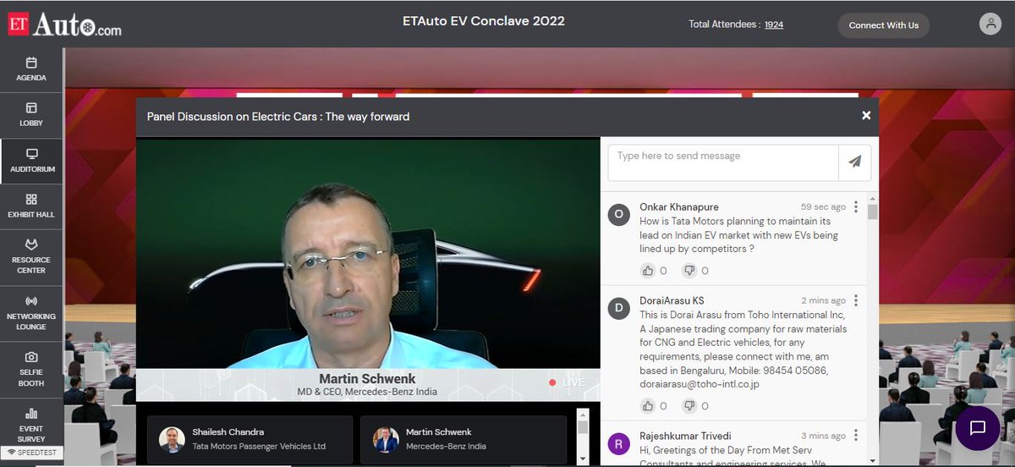
Task: Click the Martin Schwenk MD & CEO caption
Action: tap(368, 392)
